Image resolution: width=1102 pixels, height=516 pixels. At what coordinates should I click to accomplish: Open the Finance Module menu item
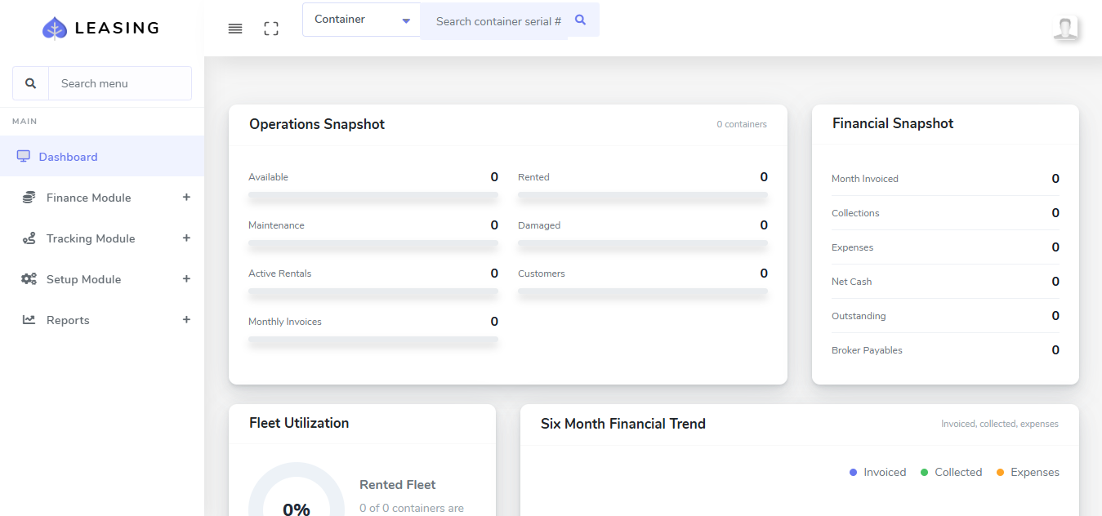click(x=102, y=198)
